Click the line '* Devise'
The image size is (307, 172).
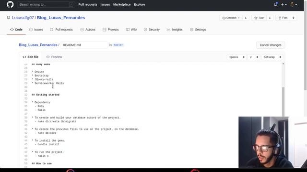38,72
